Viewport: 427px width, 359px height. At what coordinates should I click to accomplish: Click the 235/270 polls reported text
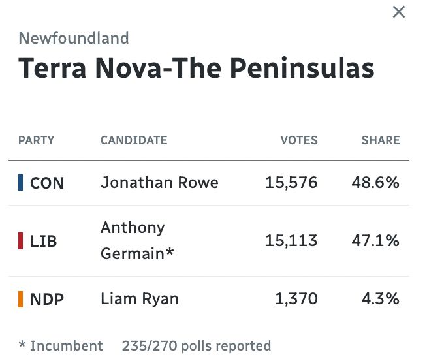pos(197,346)
